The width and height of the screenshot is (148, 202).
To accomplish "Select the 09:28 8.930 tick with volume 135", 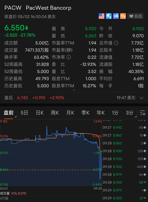I will pyautogui.click(x=124, y=151).
